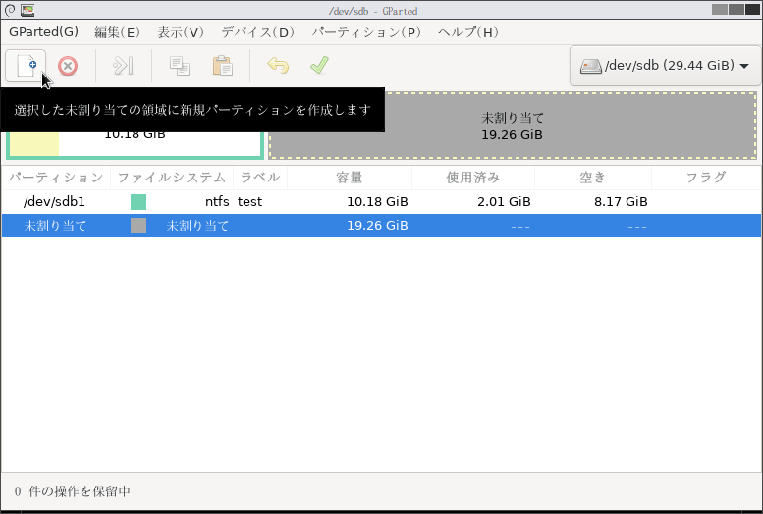Click the 容量 column header
The height and width of the screenshot is (514, 763).
[x=350, y=178]
